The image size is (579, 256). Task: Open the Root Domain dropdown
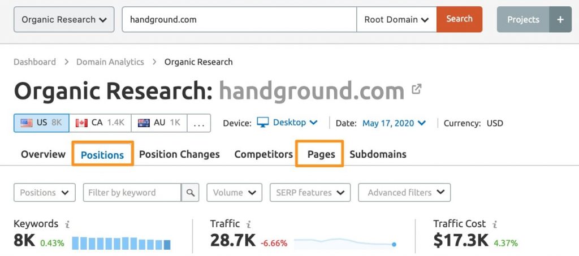click(396, 20)
